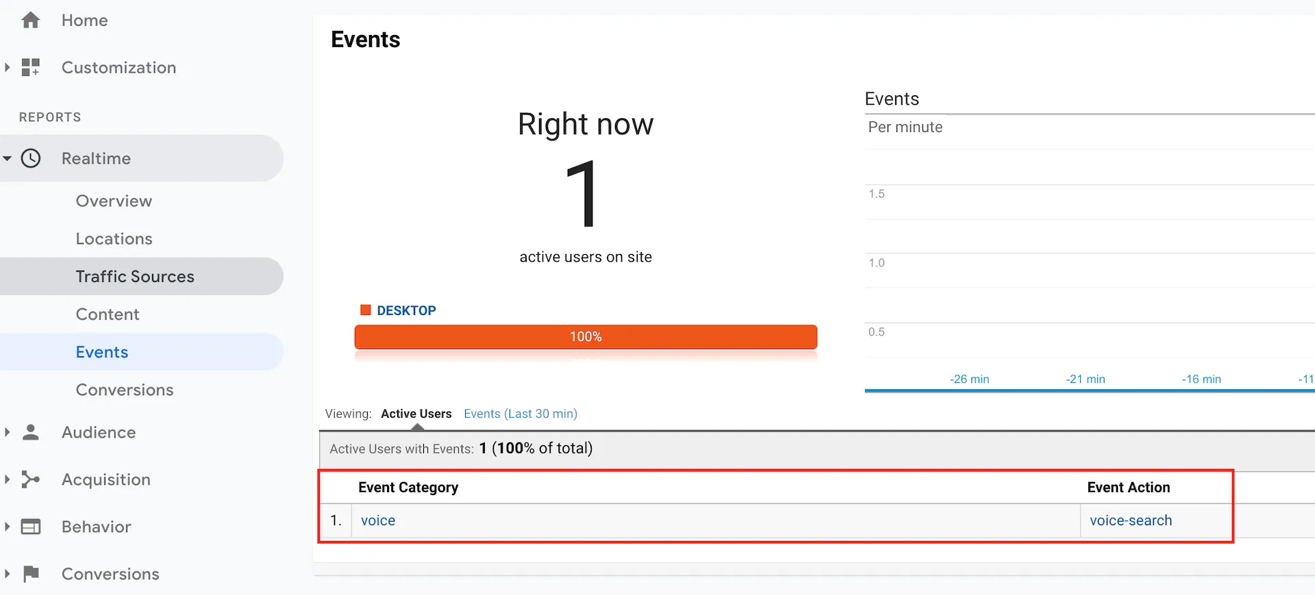This screenshot has height=595, width=1315.
Task: Select the Active Users viewing tab
Action: coord(416,414)
